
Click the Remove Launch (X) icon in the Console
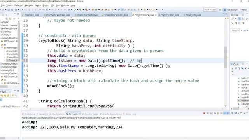pos(207,113)
